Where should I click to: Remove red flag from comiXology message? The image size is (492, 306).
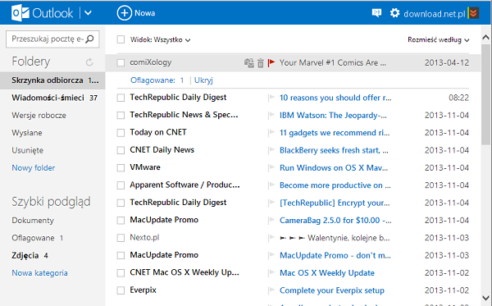pyautogui.click(x=271, y=63)
